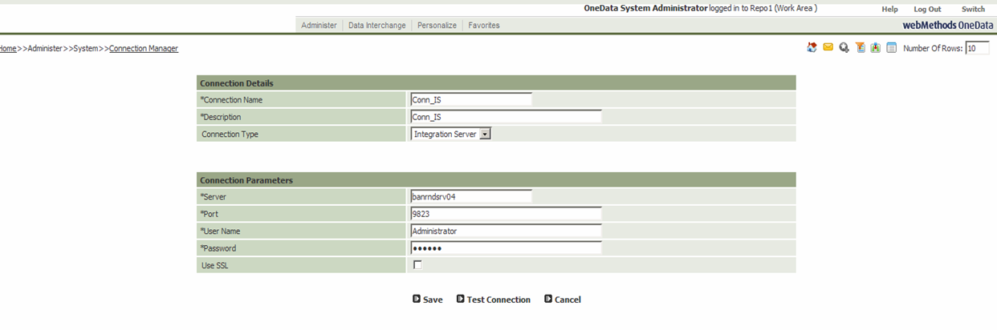This screenshot has height=330, width=997.
Task: Click the Password input field
Action: coord(506,247)
